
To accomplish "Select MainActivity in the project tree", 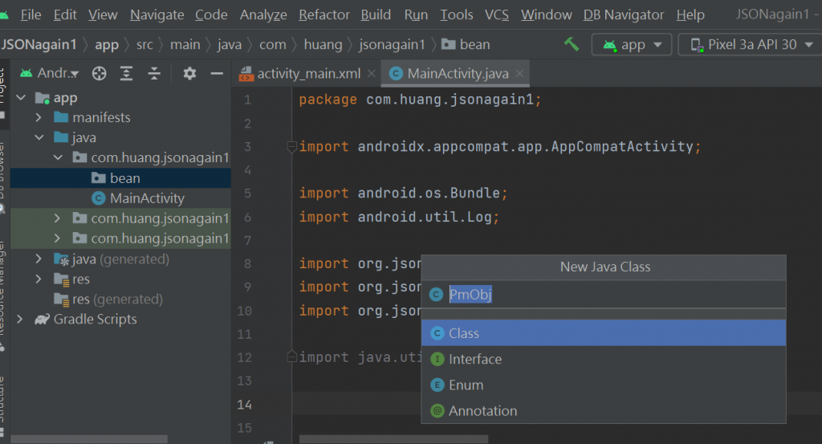I will [x=147, y=198].
